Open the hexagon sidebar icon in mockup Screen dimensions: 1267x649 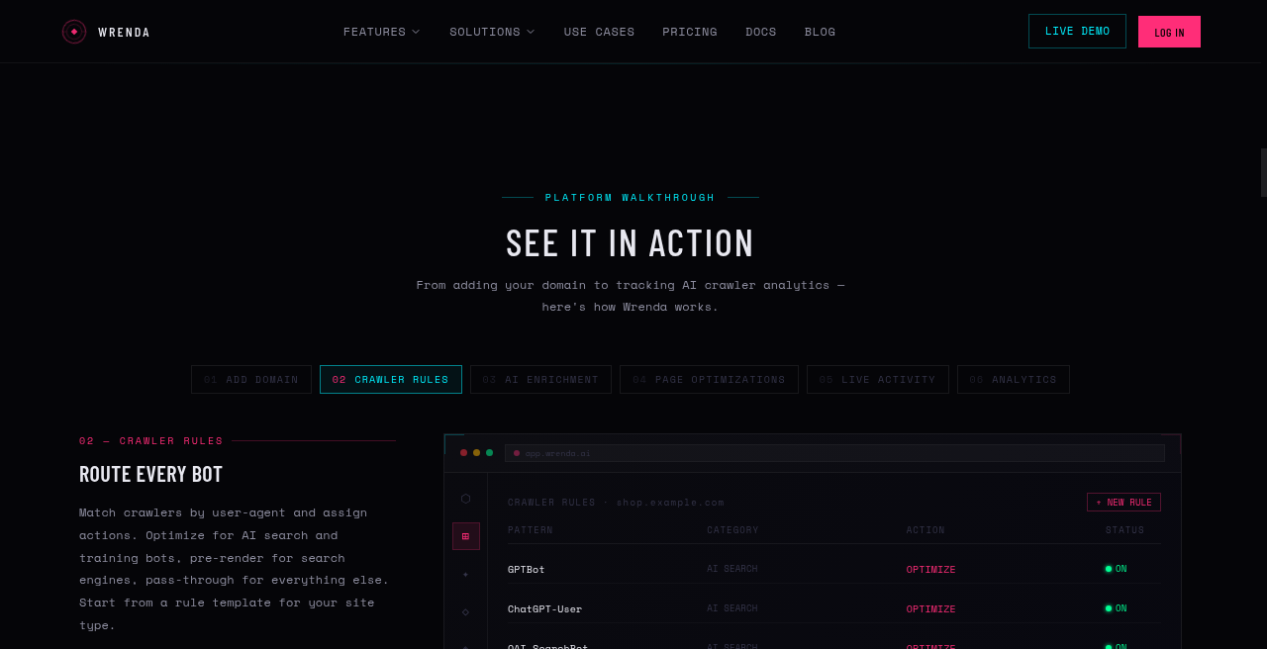466,499
